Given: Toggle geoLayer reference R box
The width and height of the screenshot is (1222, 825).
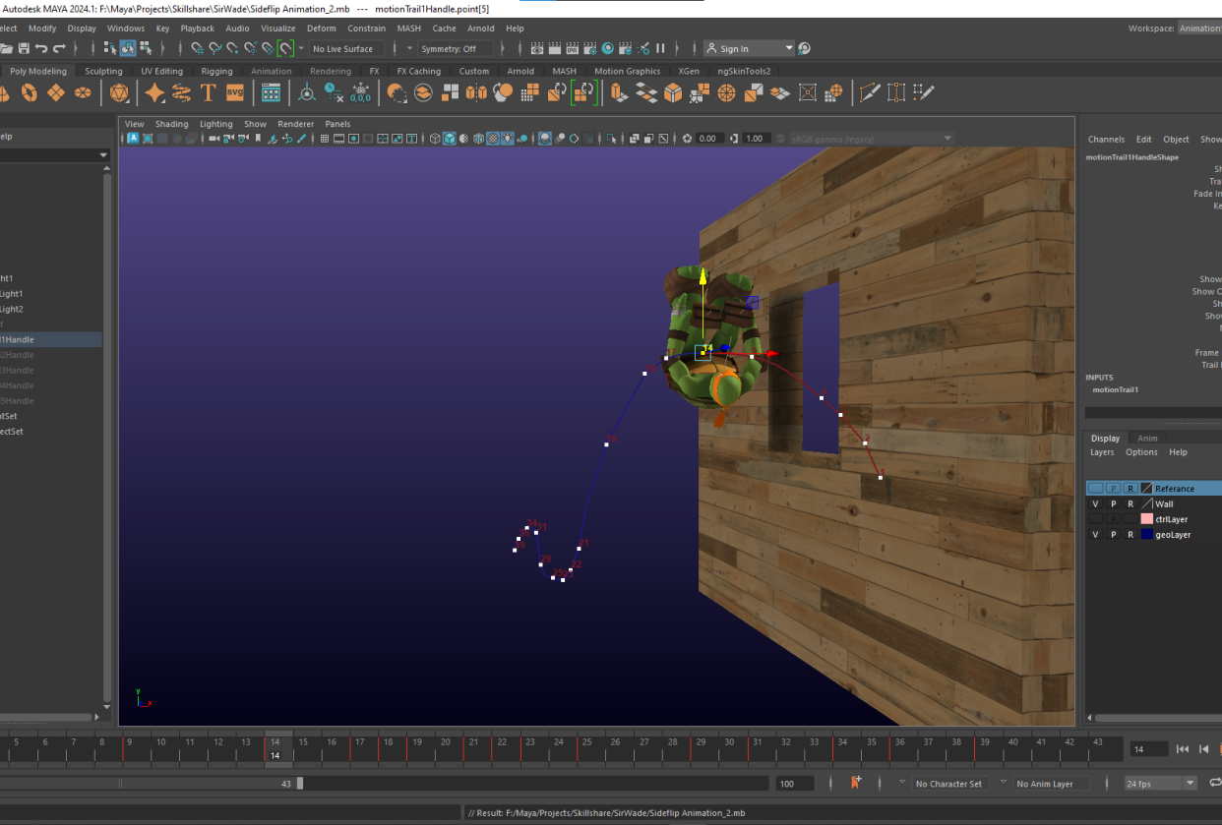Looking at the screenshot, I should pyautogui.click(x=1130, y=534).
